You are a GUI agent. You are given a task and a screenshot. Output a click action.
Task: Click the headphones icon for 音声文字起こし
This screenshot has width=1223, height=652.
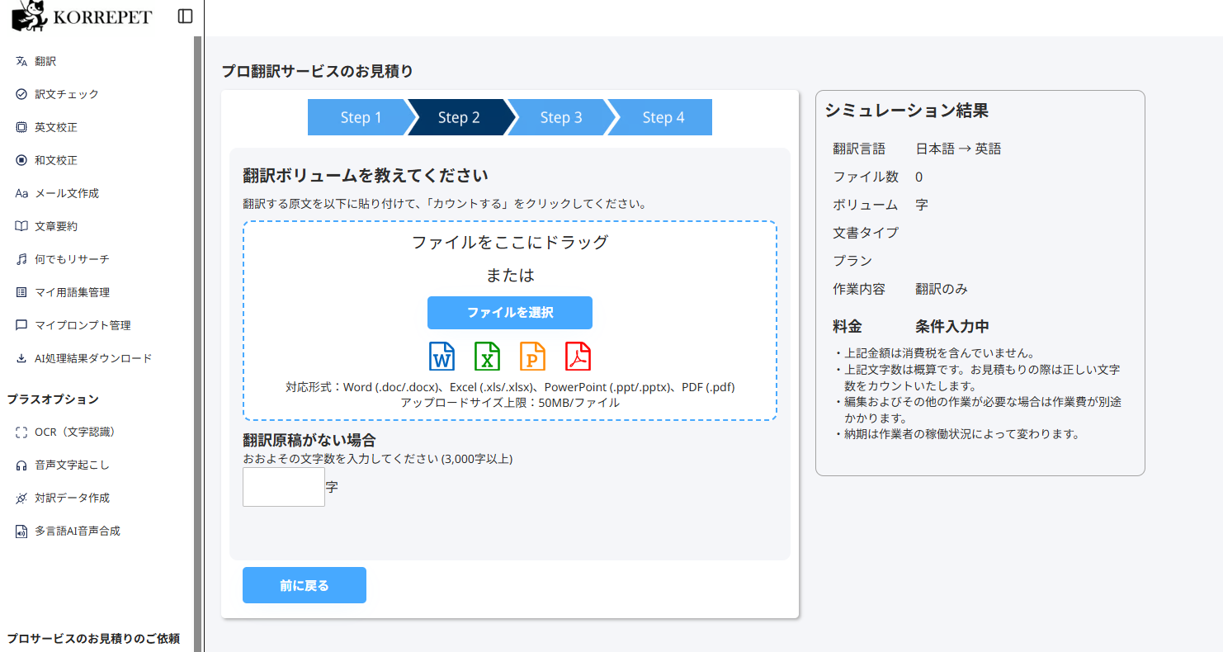pos(21,465)
